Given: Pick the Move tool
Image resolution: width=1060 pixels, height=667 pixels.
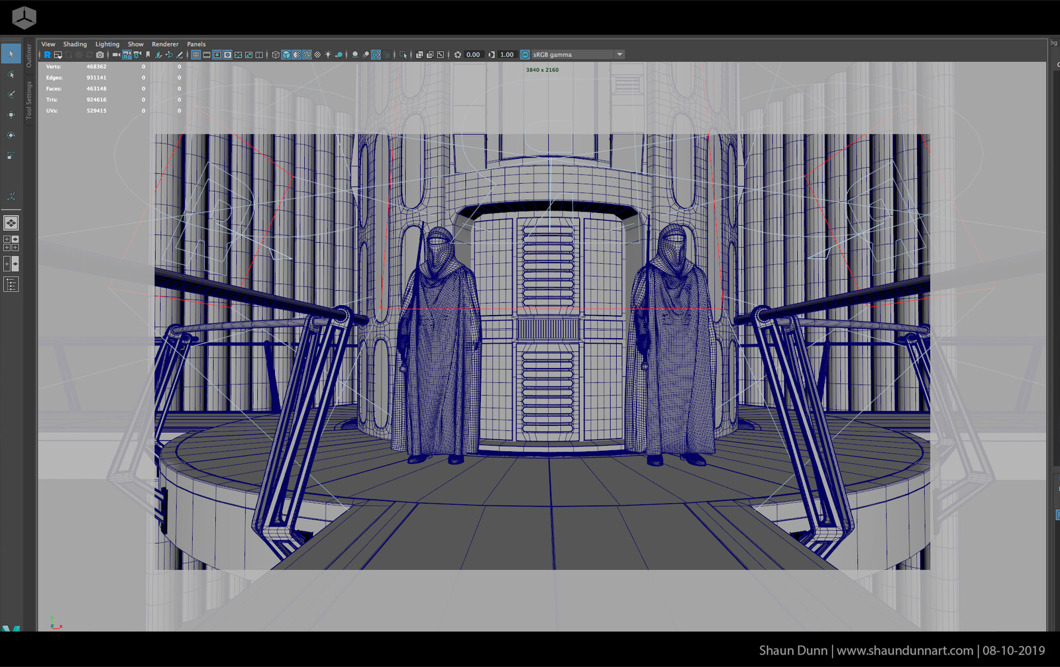Looking at the screenshot, I should [x=11, y=115].
